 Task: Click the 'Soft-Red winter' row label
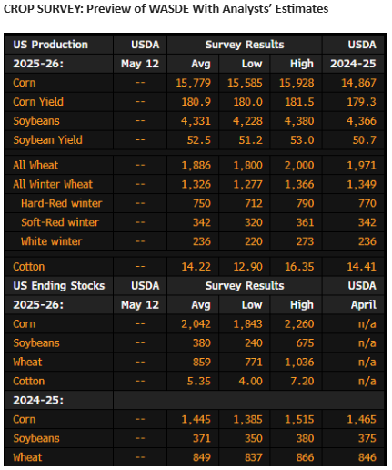click(60, 222)
